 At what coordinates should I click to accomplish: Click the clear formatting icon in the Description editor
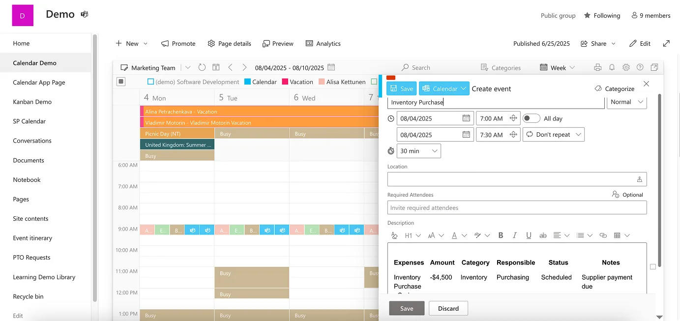tap(394, 235)
